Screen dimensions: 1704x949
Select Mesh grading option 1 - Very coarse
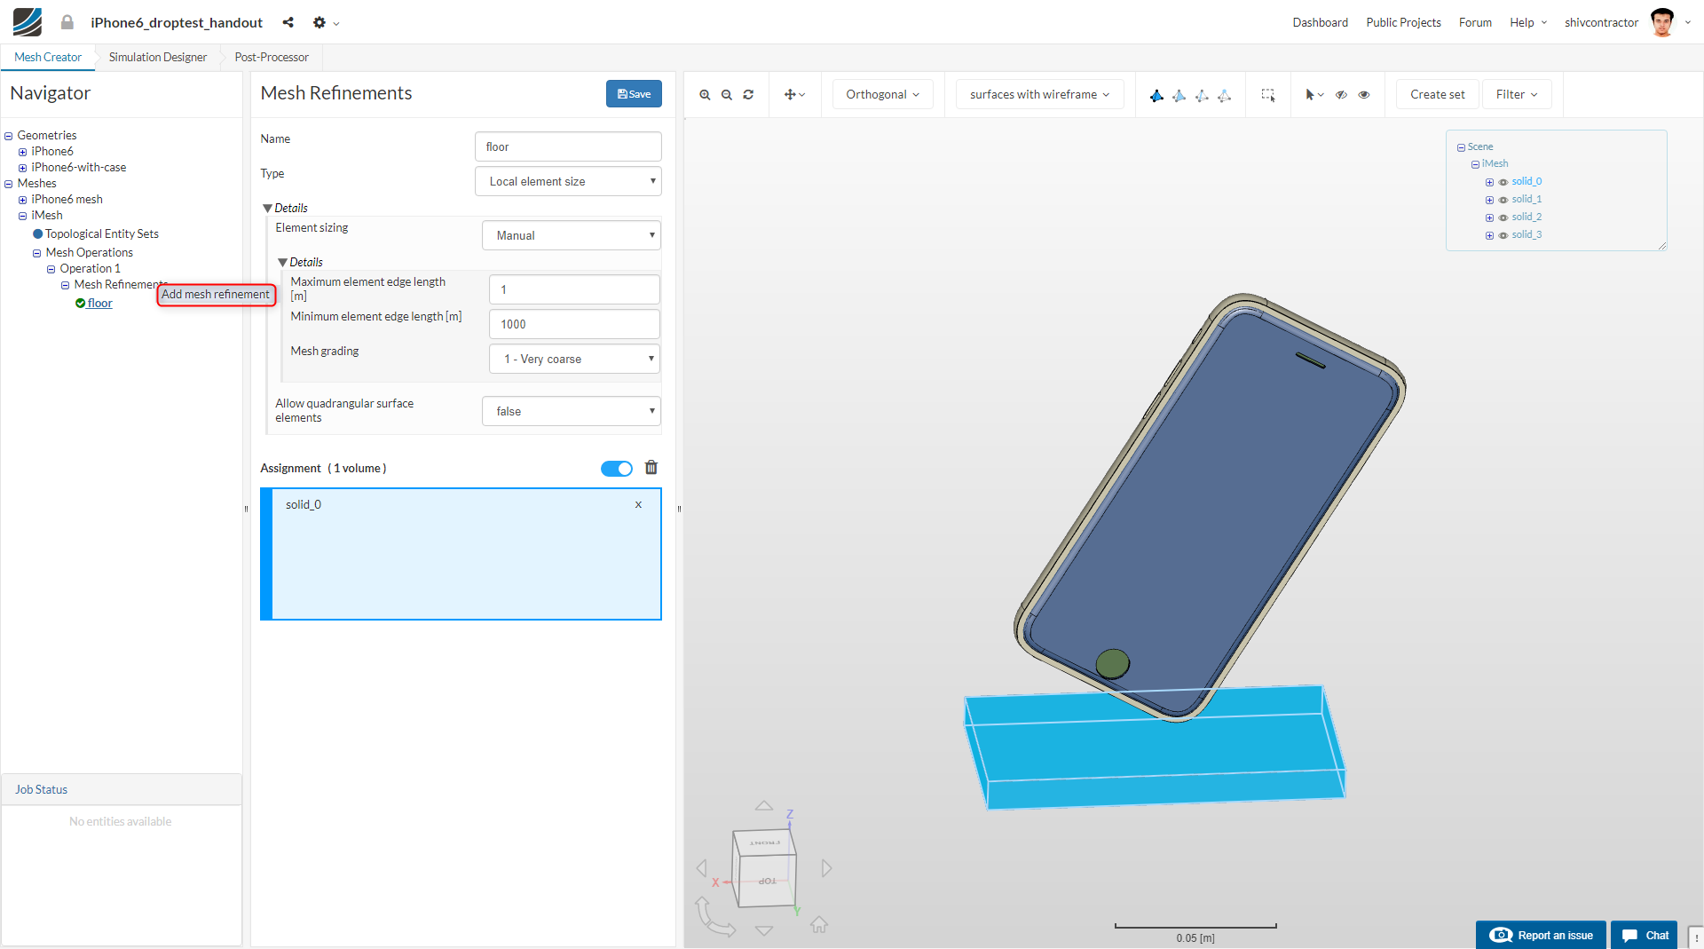[574, 359]
